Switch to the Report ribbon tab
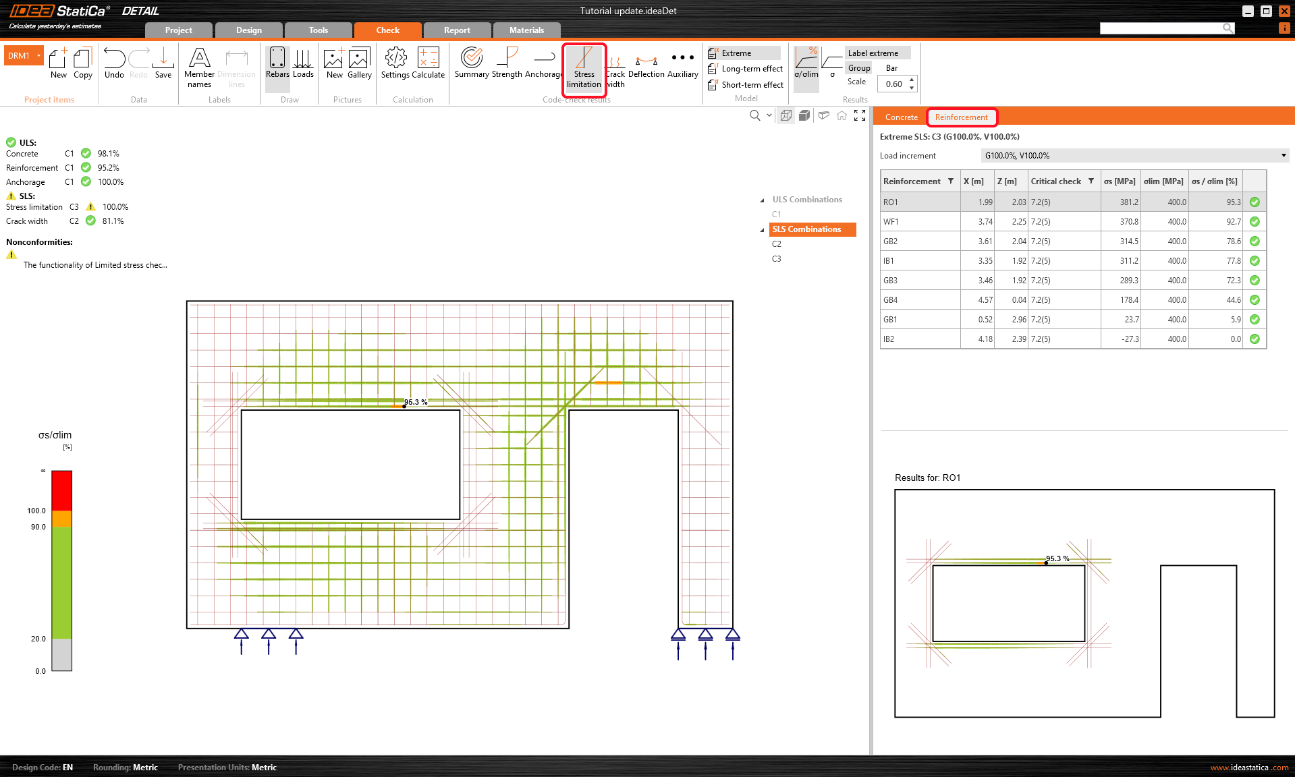This screenshot has height=777, width=1295. 457,30
